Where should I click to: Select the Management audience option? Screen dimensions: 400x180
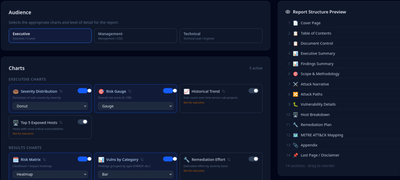pyautogui.click(x=136, y=35)
